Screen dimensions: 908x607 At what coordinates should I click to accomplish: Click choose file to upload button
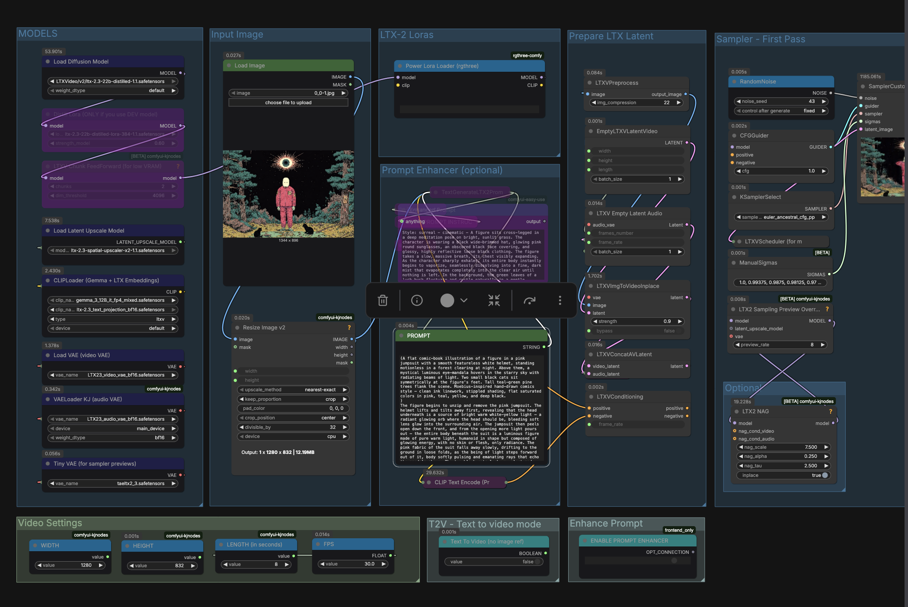click(x=288, y=102)
